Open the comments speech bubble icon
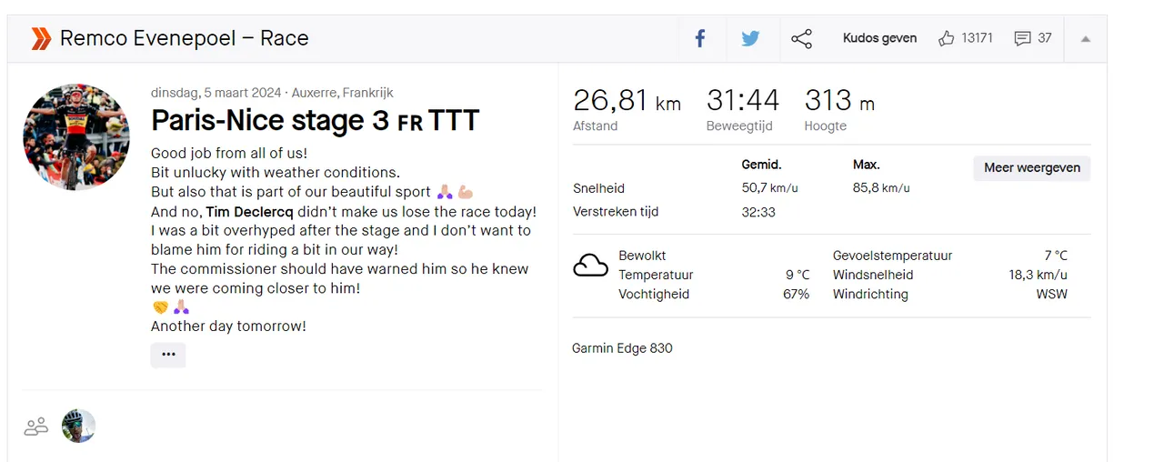 point(1022,38)
